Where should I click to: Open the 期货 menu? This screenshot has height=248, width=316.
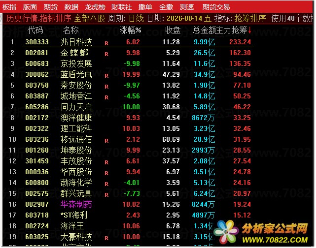pos(51,7)
